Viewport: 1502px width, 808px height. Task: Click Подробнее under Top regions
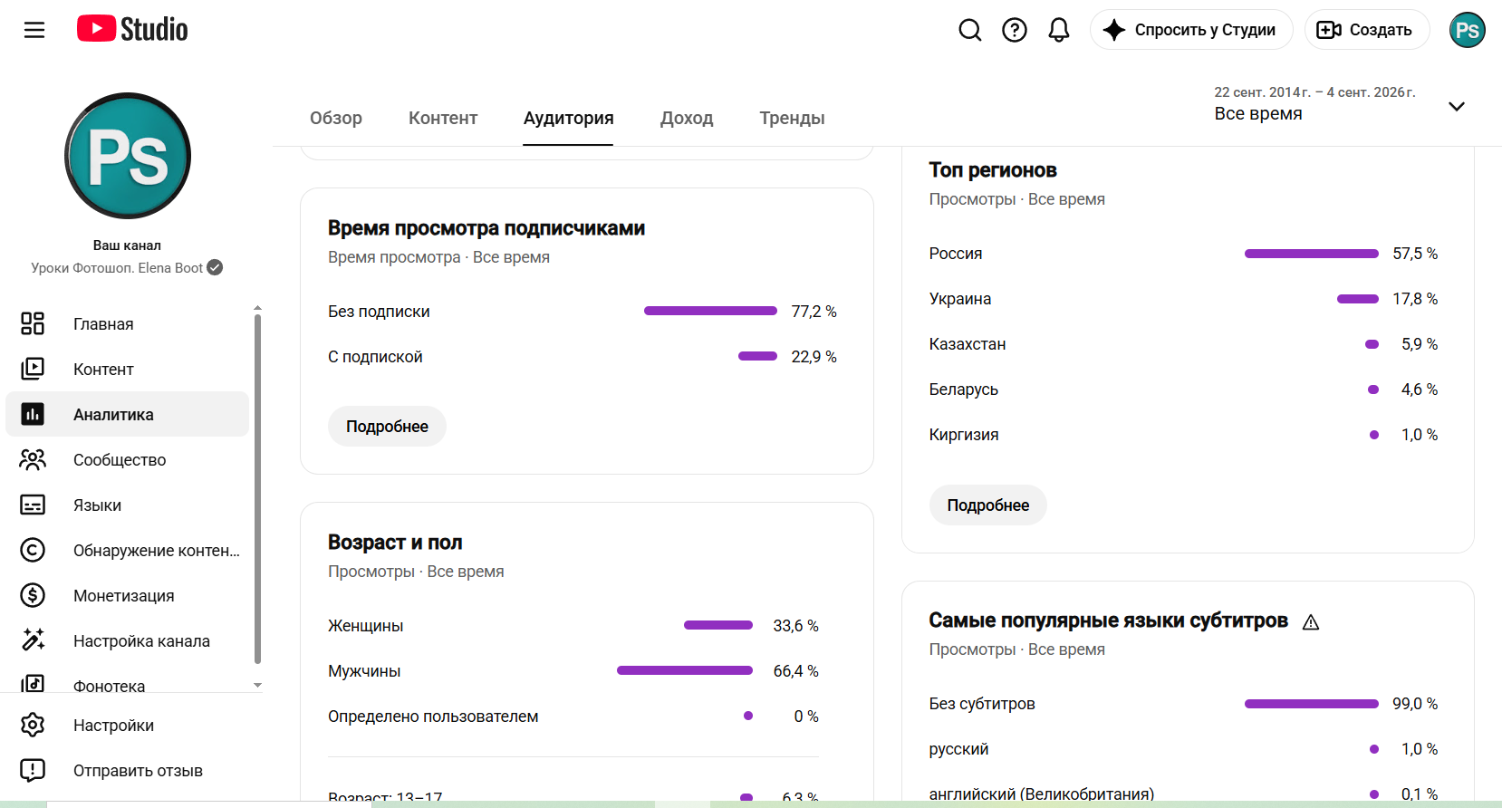[988, 505]
